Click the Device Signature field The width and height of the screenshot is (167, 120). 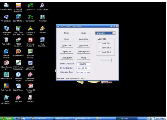point(83,68)
